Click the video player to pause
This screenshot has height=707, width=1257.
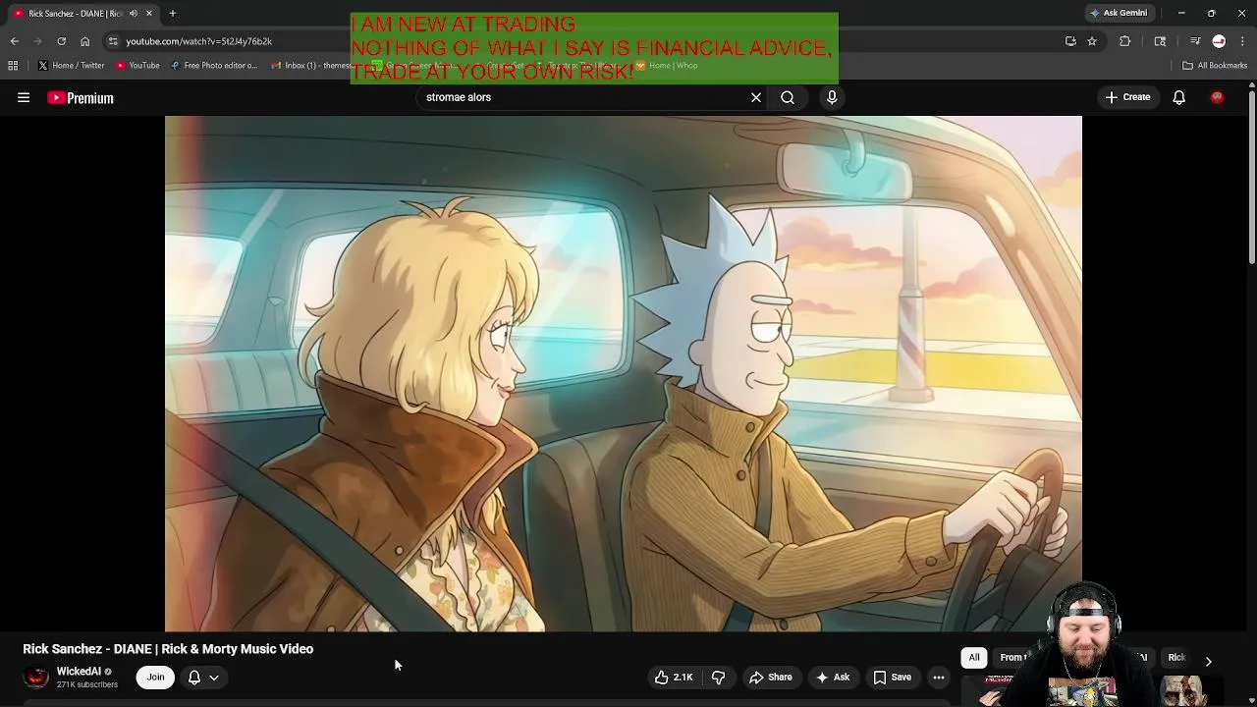pyautogui.click(x=623, y=373)
